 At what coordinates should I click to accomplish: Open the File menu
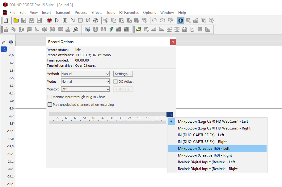coord(12,13)
